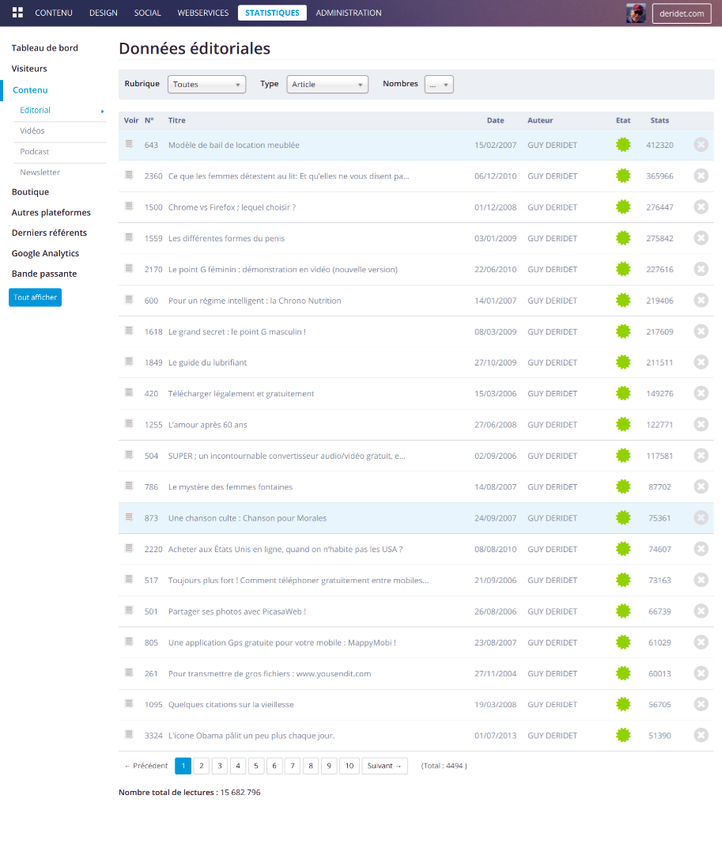Screen dimensions: 722x848
Task: Open the Type 'Article' dropdown
Action: 327,85
